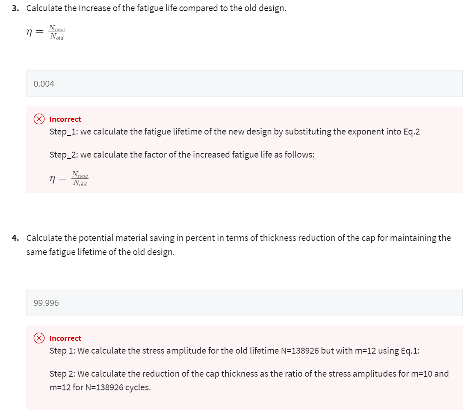Viewport: 467px width, 410px height.
Task: Click the red Incorrect label for question 4
Action: click(65, 338)
